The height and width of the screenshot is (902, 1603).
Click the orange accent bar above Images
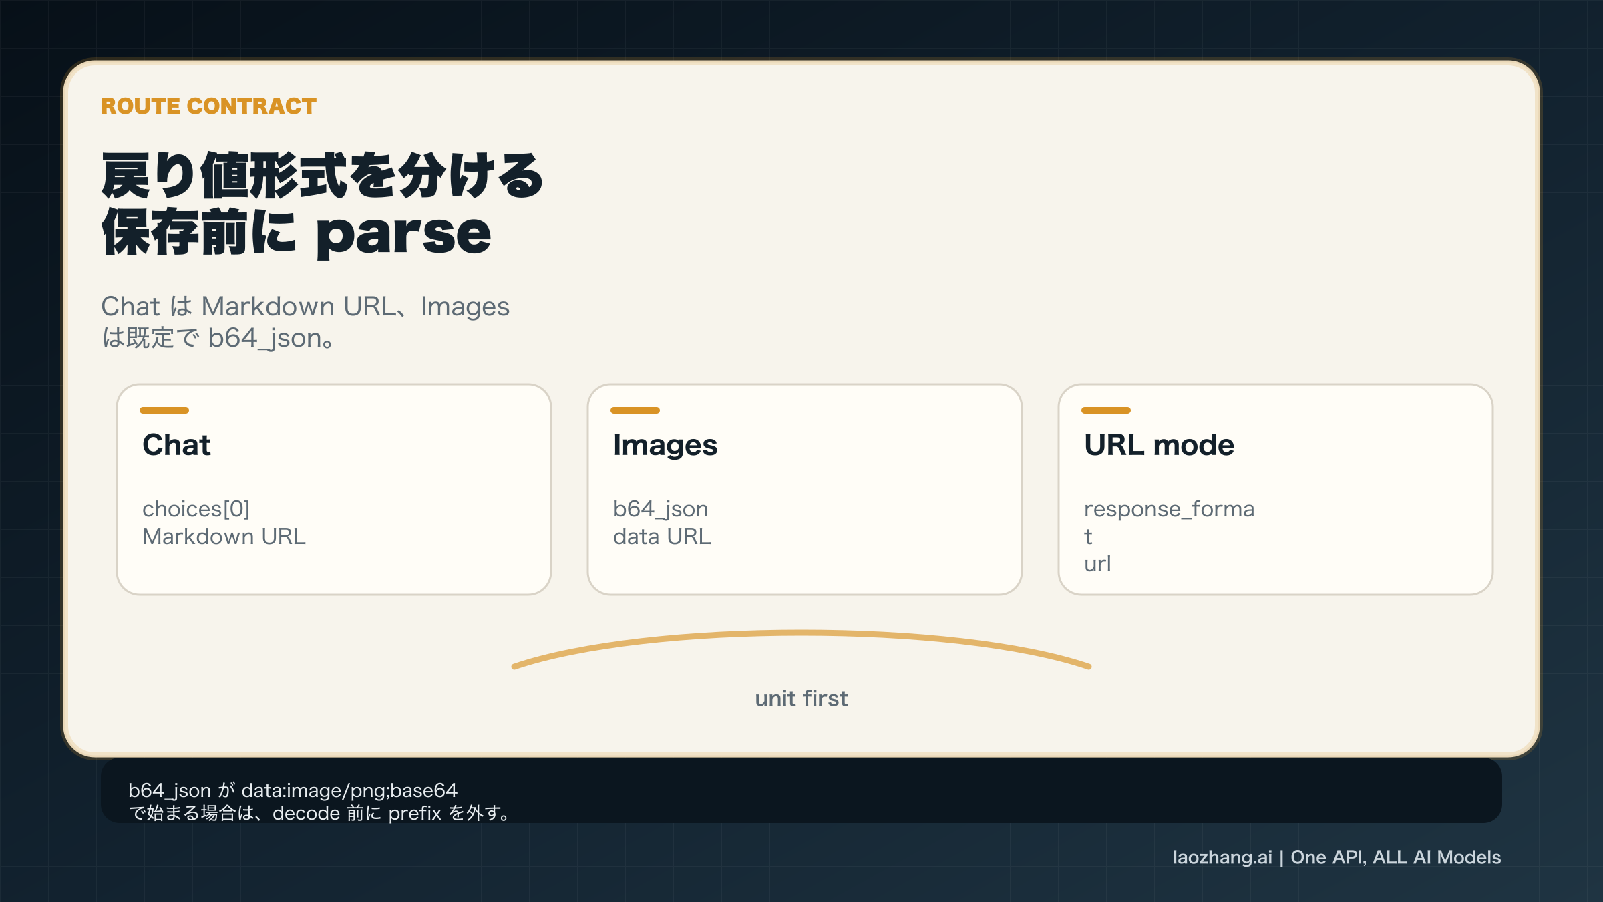[637, 410]
